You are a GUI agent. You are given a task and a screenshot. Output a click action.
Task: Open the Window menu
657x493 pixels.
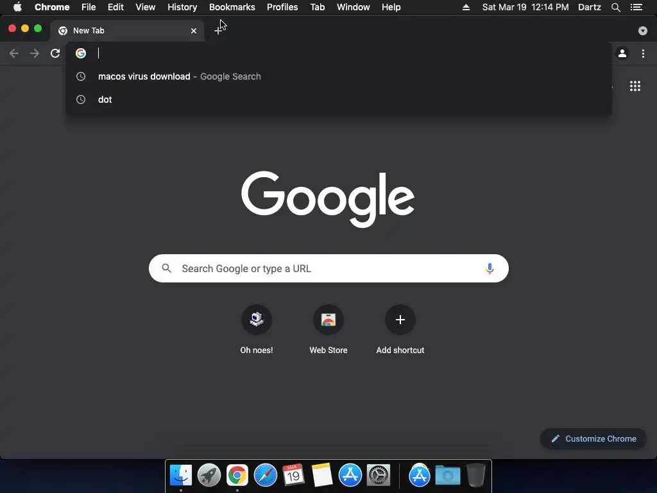coord(354,7)
